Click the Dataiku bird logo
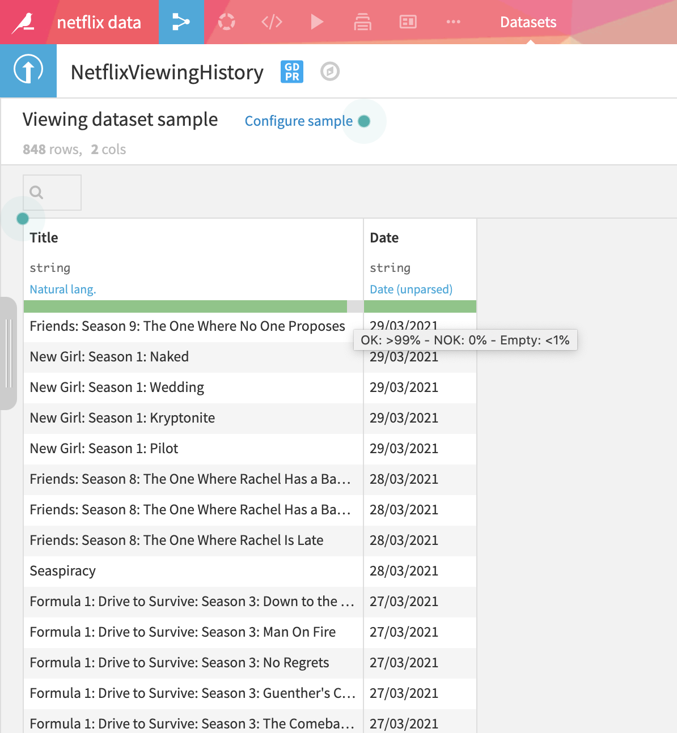 click(23, 22)
